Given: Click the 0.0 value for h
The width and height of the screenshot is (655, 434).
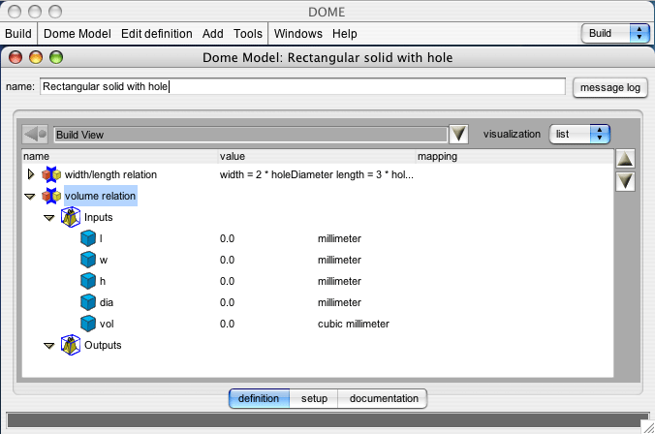Looking at the screenshot, I should [x=227, y=281].
